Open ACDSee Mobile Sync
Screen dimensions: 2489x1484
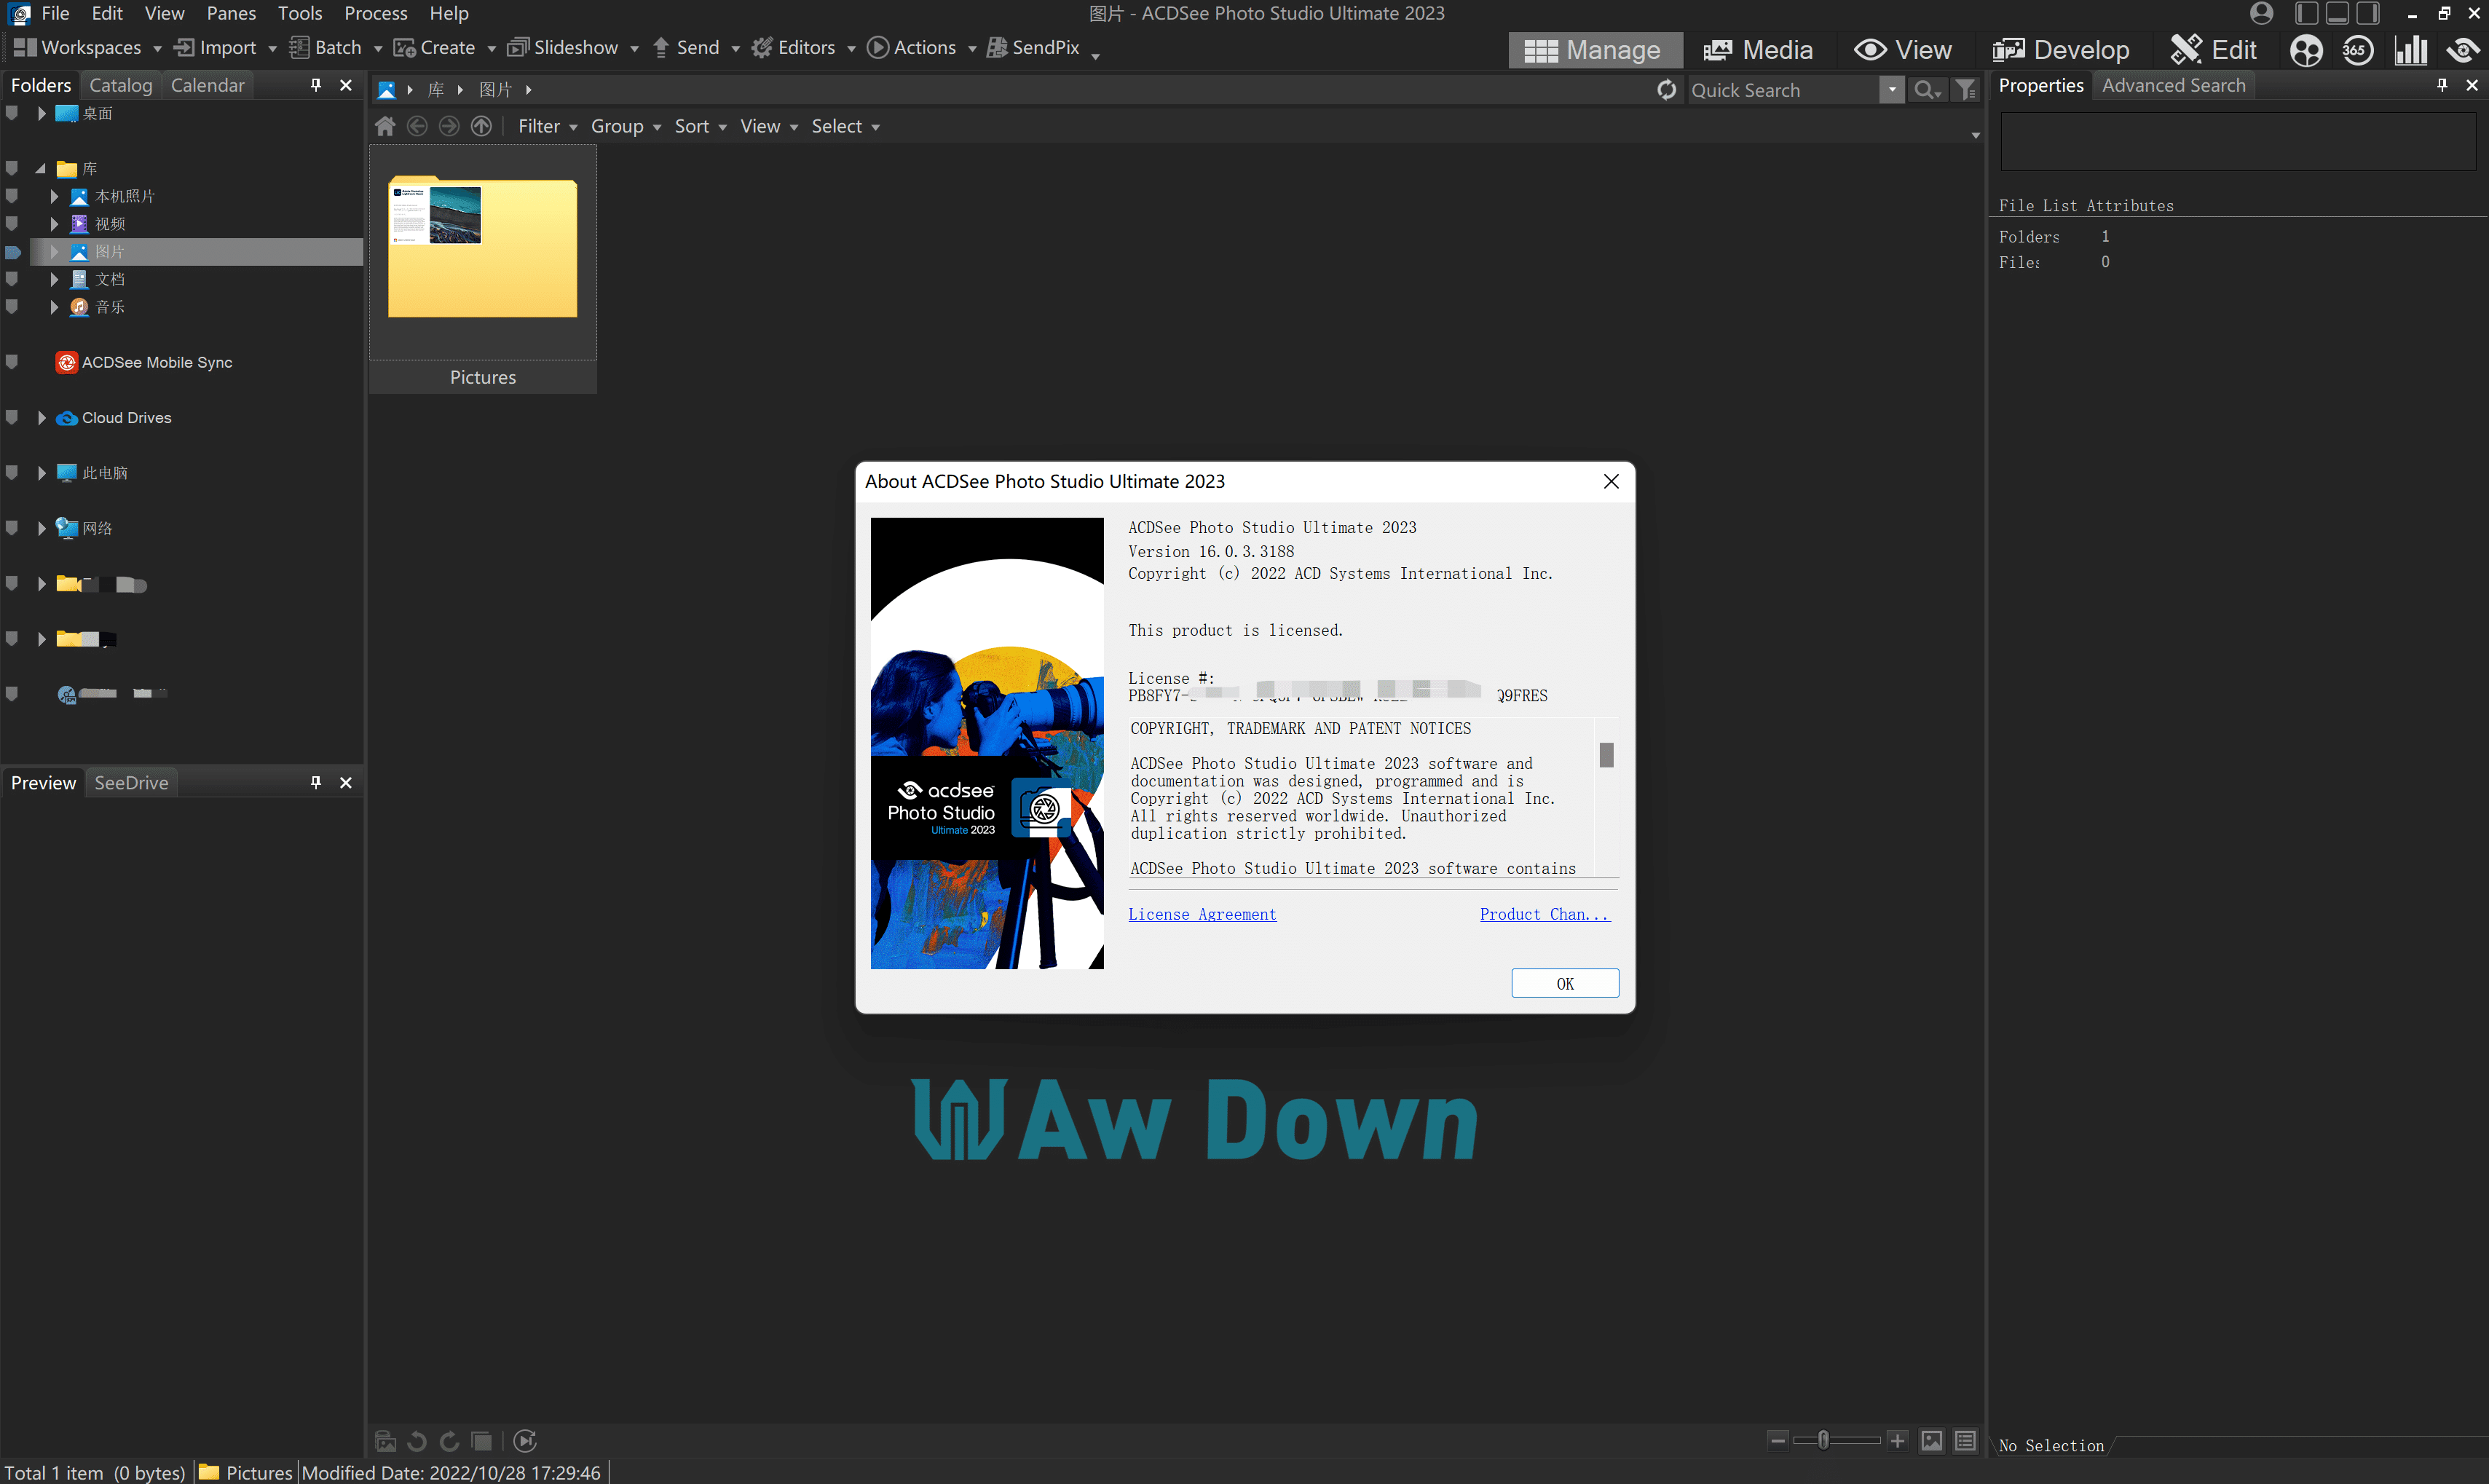click(x=156, y=362)
